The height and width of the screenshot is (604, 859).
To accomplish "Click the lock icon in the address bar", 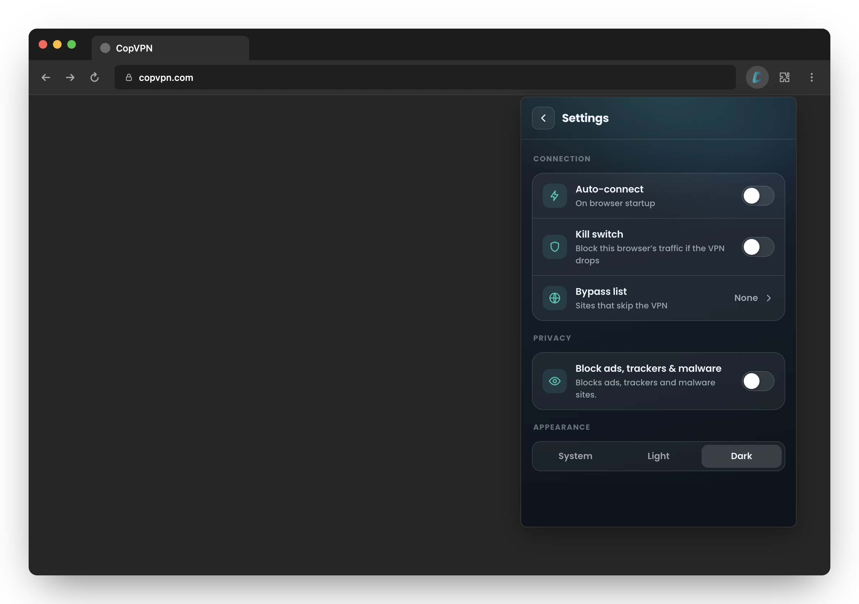I will (128, 77).
